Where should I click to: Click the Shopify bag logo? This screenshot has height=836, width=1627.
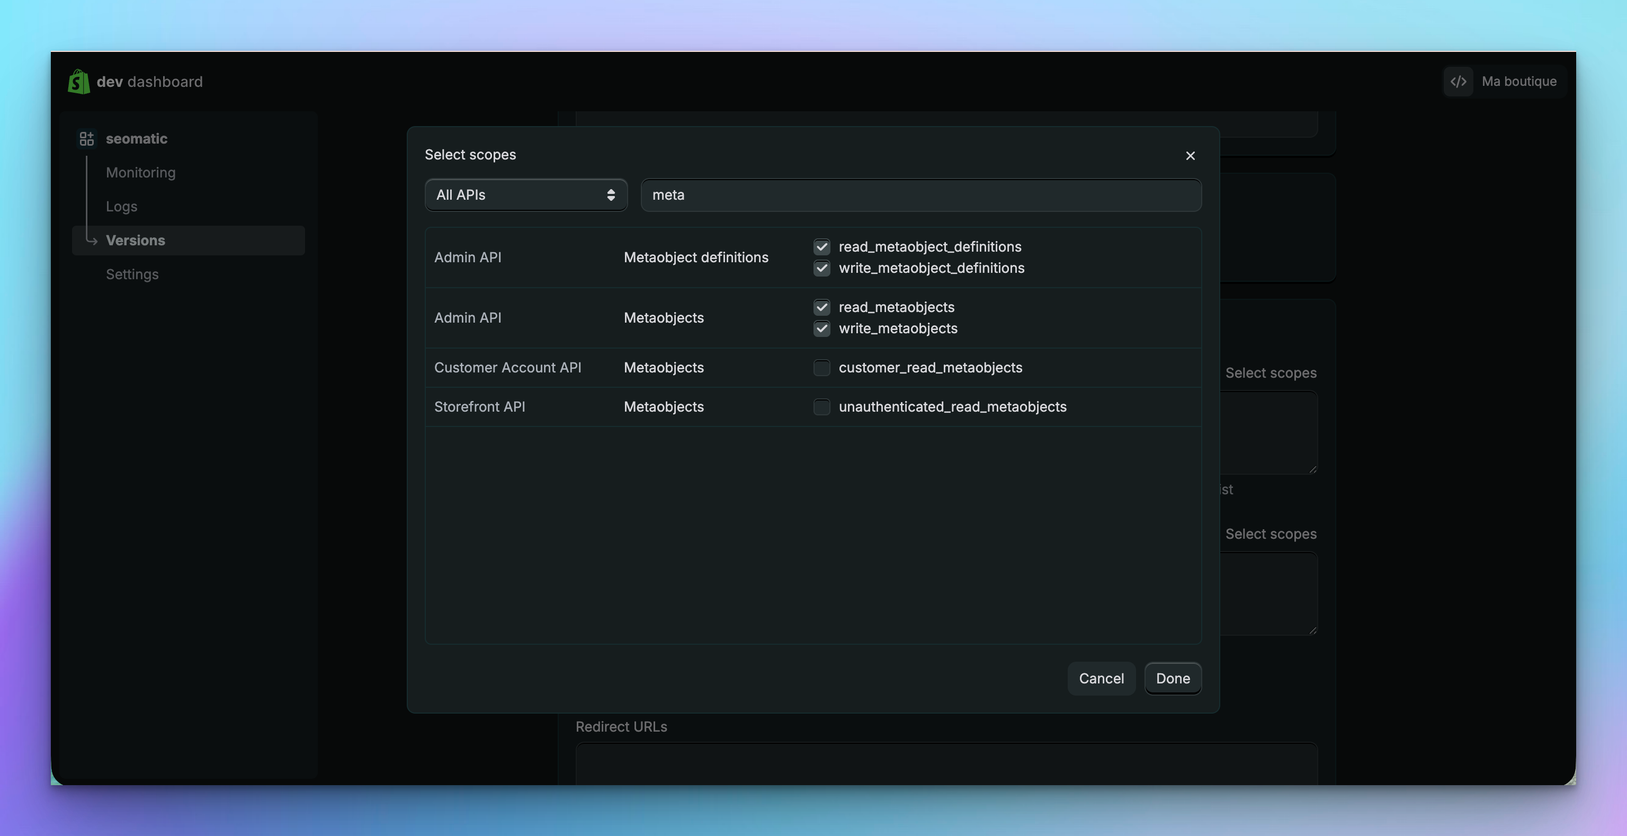click(79, 82)
